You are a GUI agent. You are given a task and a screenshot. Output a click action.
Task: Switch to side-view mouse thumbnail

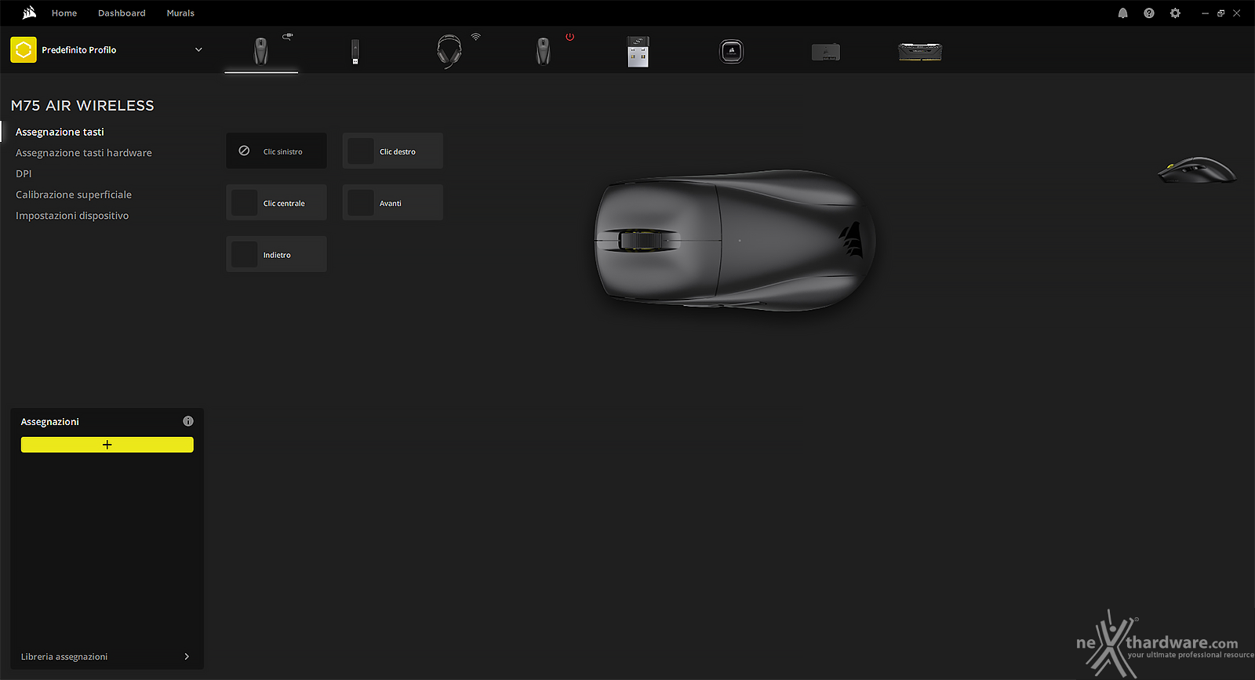[x=1197, y=169]
